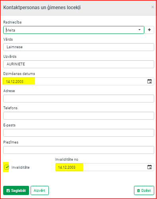The height and width of the screenshot is (199, 157).
Task: Click Saglabāt to save the contact
Action: [16, 190]
